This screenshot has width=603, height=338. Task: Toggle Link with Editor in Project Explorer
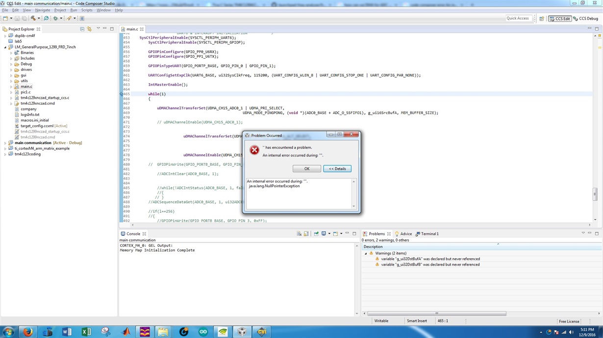tap(89, 29)
